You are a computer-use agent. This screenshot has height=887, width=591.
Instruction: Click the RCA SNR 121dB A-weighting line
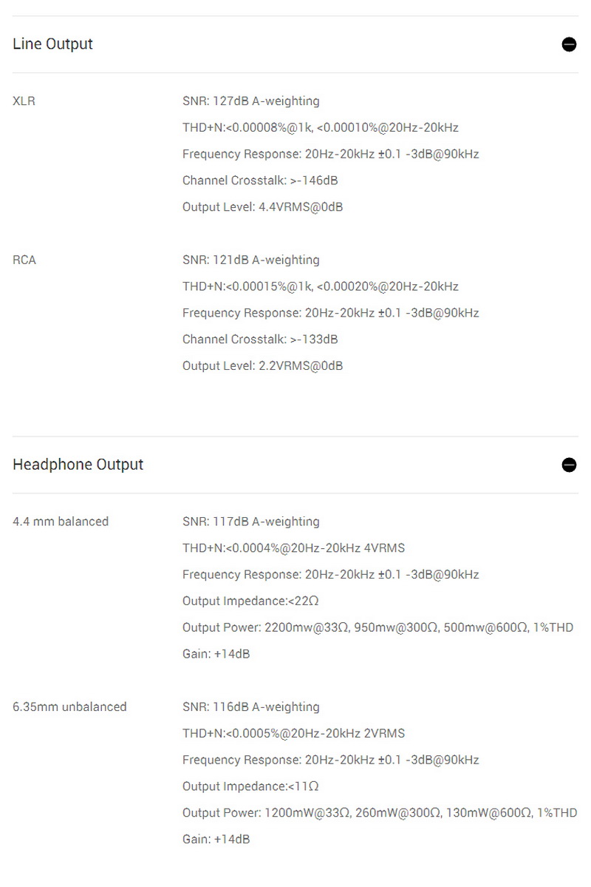(251, 260)
